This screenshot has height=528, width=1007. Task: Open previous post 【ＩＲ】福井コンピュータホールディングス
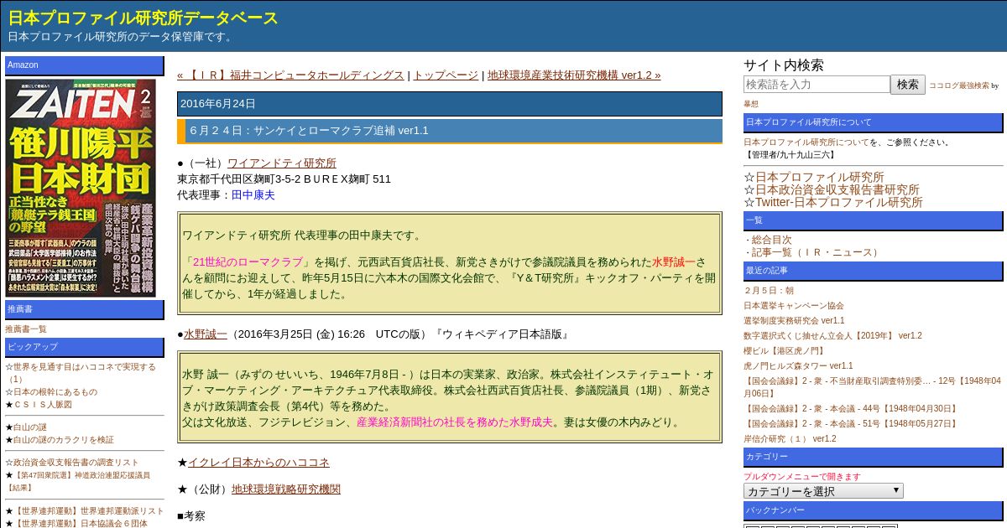[x=290, y=75]
